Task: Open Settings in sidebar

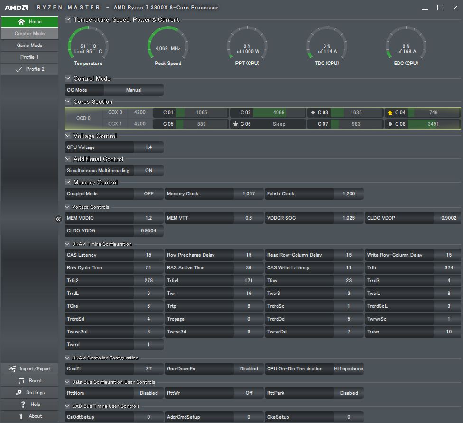Action: (29, 393)
